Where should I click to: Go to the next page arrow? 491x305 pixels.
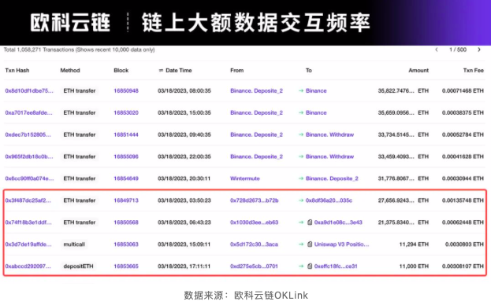[479, 50]
